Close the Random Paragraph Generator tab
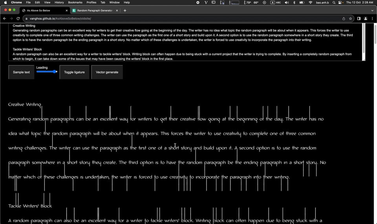 coord(117,11)
